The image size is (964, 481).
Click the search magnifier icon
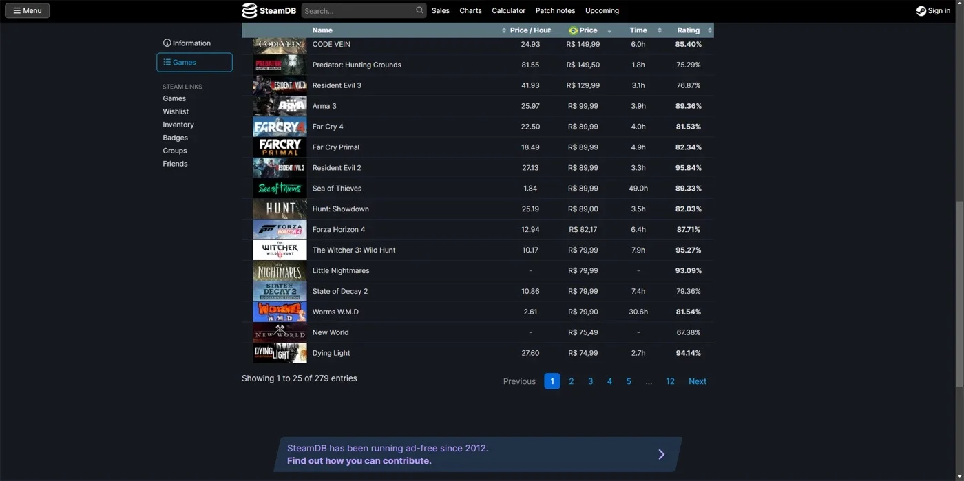pyautogui.click(x=419, y=10)
